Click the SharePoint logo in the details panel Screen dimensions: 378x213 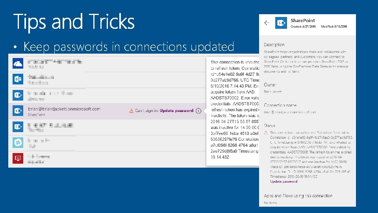pyautogui.click(x=281, y=23)
